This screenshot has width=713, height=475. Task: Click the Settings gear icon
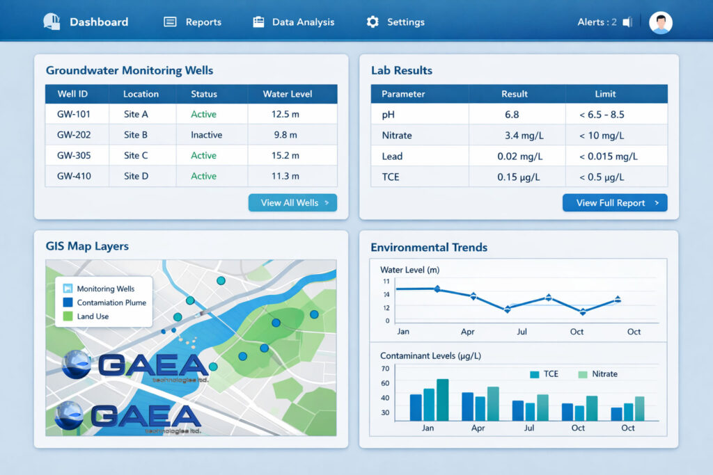point(373,22)
